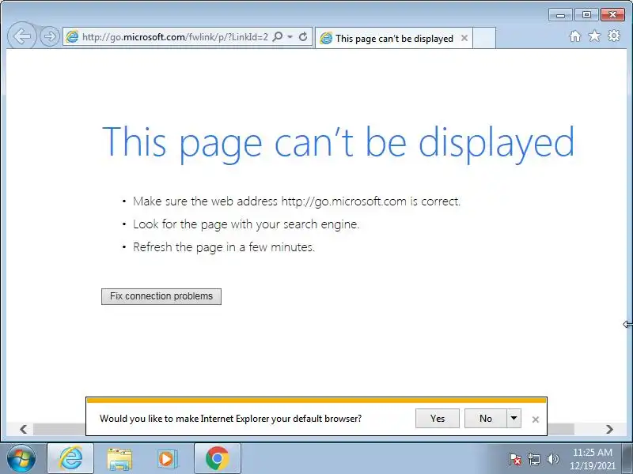
Task: Click Yes to make IE default browser
Action: pos(438,419)
